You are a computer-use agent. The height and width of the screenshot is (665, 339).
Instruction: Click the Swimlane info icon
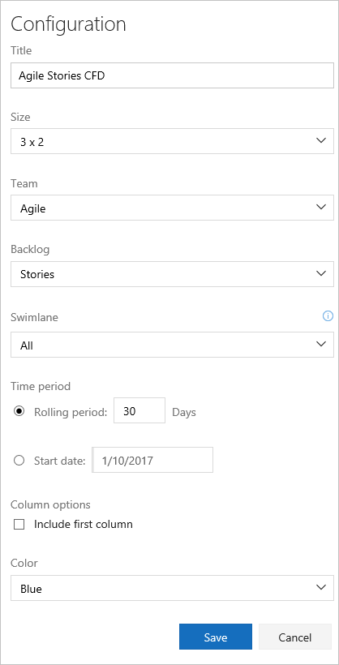[x=328, y=316]
